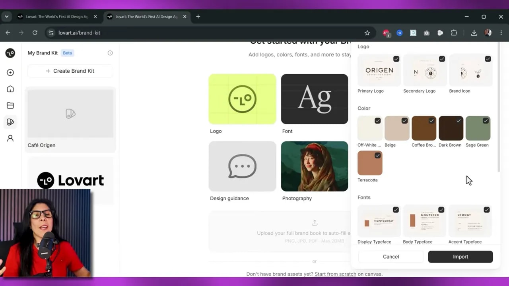
Task: Click the red AdBlock extension icon
Action: pos(386,33)
